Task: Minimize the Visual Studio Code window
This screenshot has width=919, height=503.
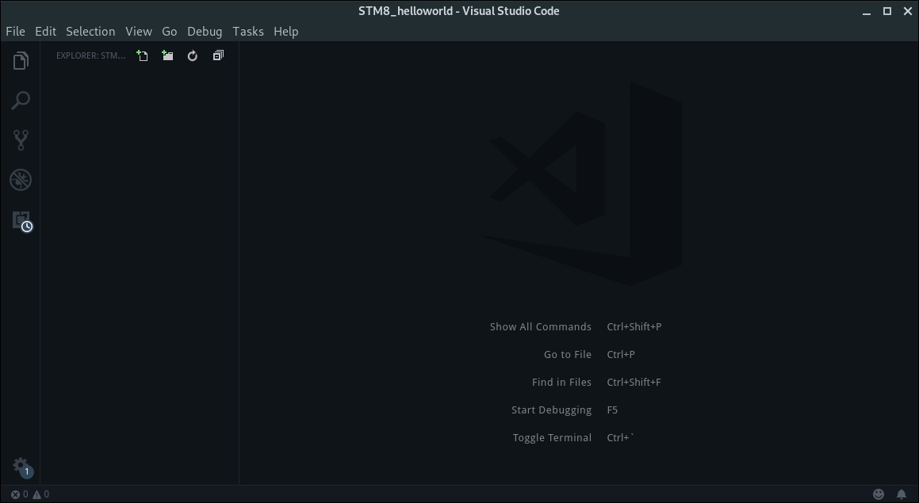Action: point(867,11)
